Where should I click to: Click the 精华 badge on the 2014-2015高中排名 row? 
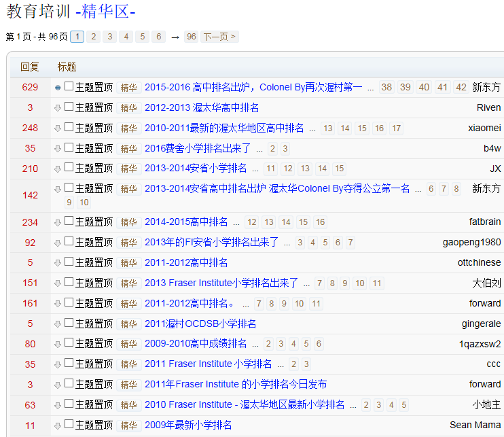[x=128, y=222]
